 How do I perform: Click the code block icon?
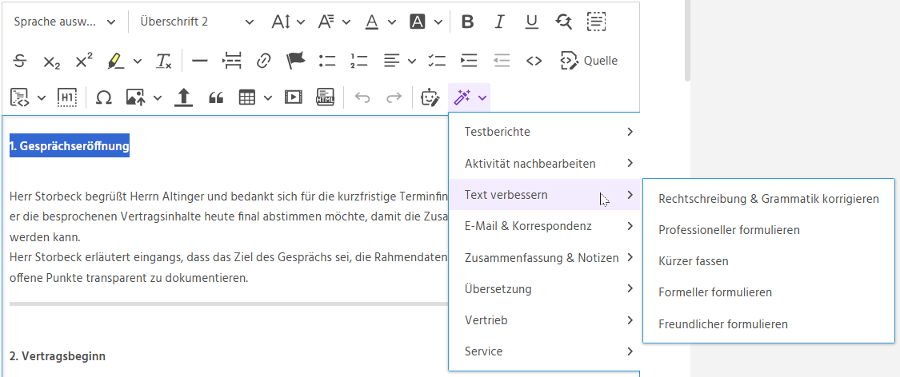coord(20,98)
